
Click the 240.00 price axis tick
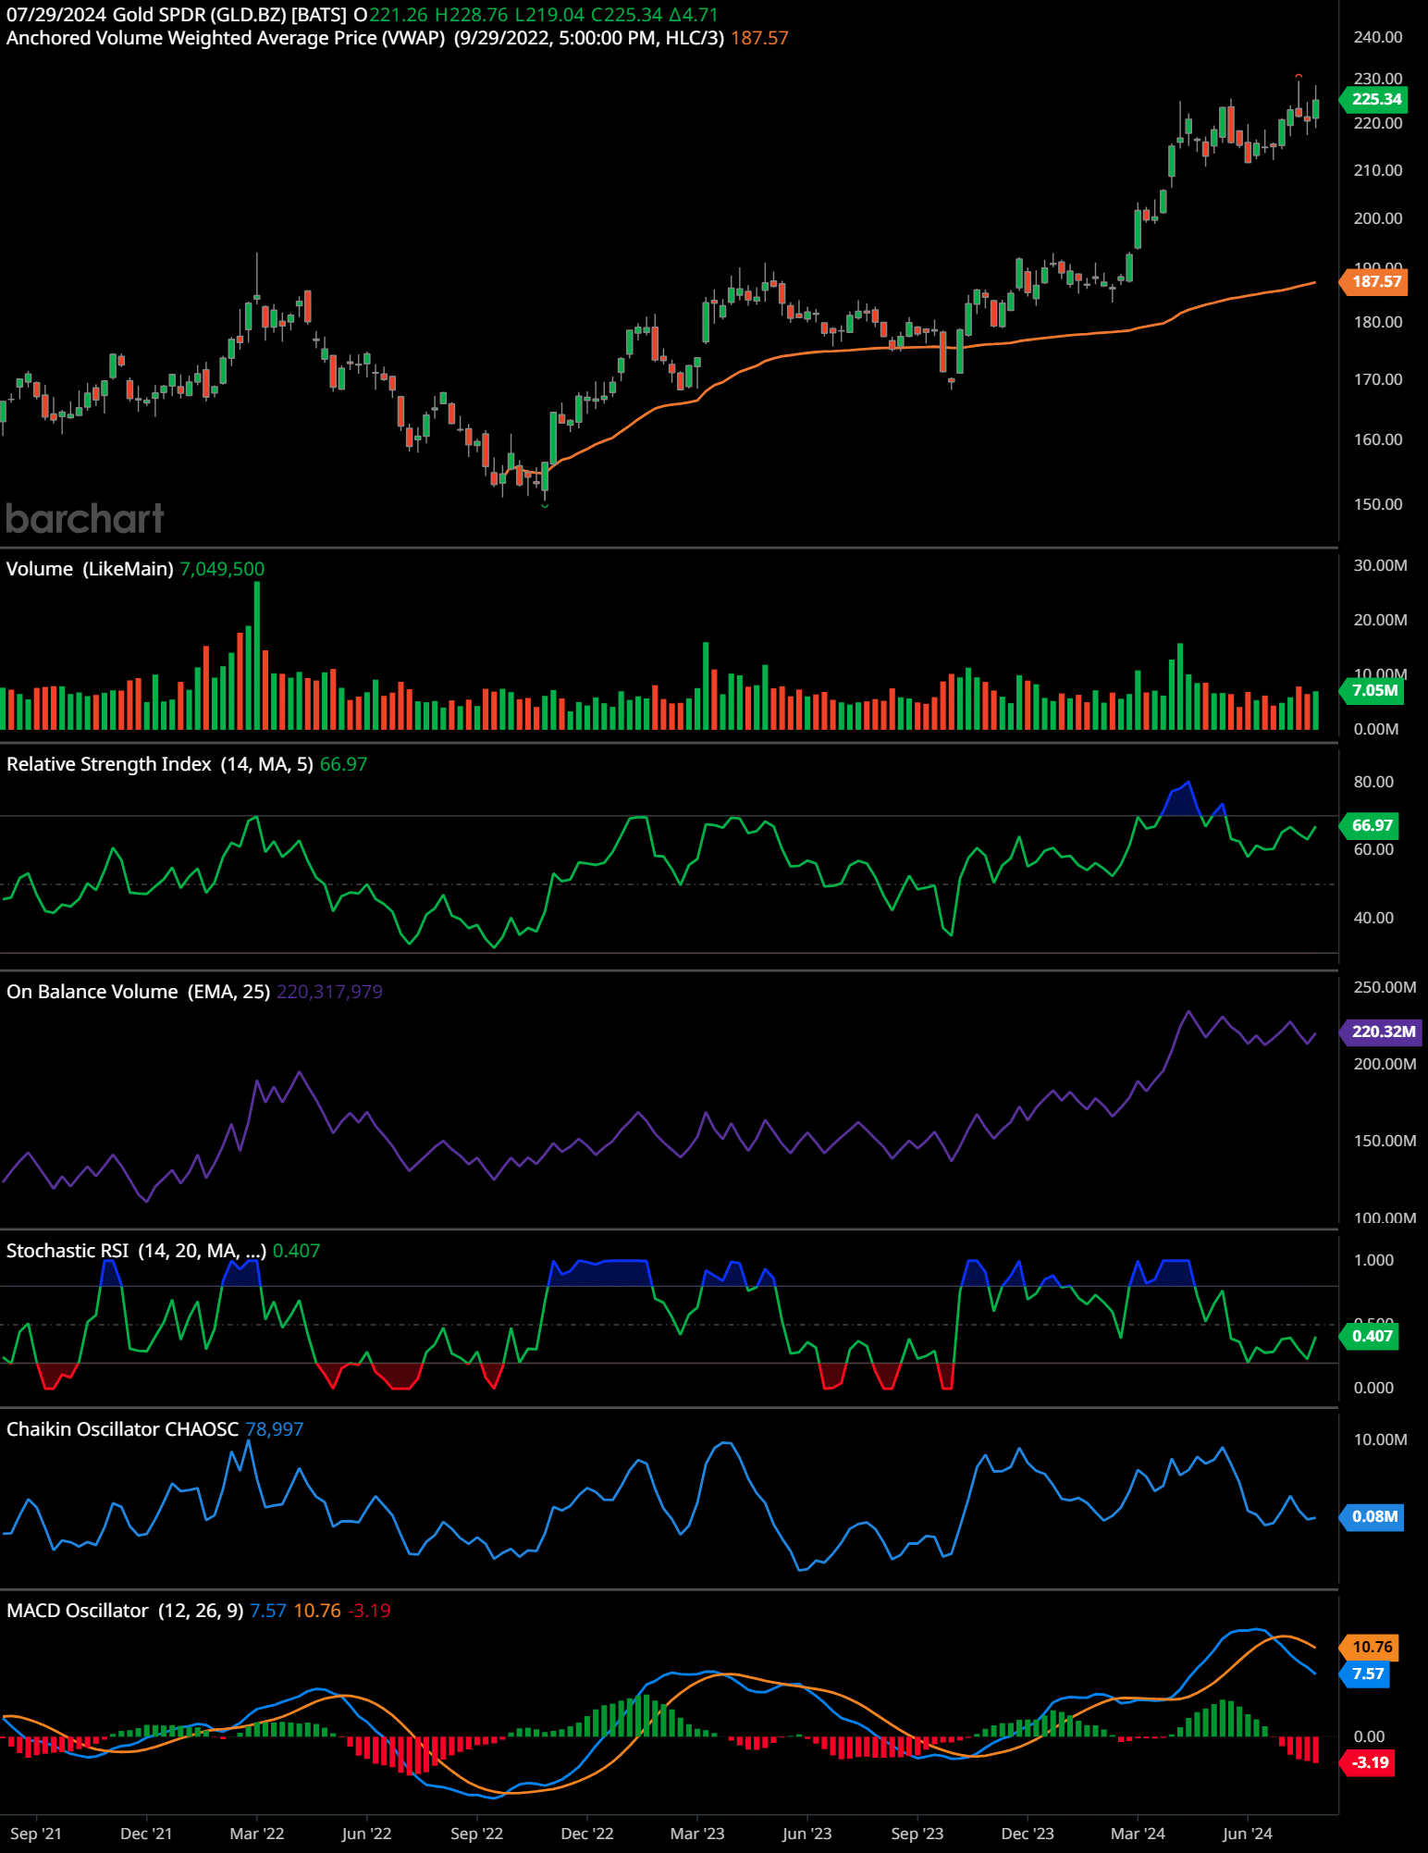1378,37
